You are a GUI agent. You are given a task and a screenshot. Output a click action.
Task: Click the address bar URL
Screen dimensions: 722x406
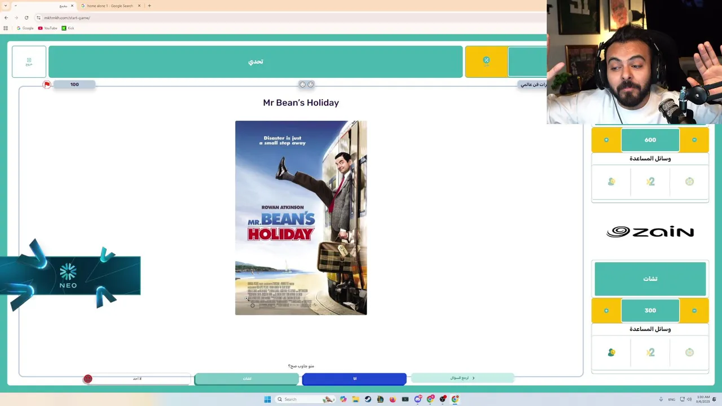click(x=67, y=17)
